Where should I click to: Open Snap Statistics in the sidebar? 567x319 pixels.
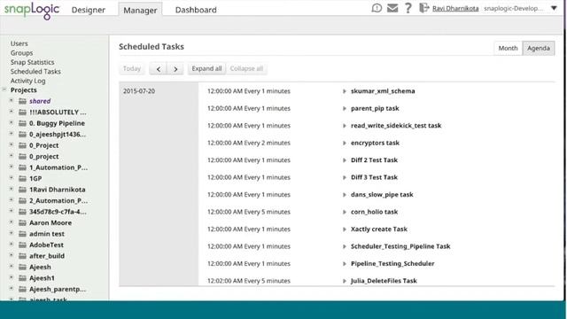coord(32,62)
